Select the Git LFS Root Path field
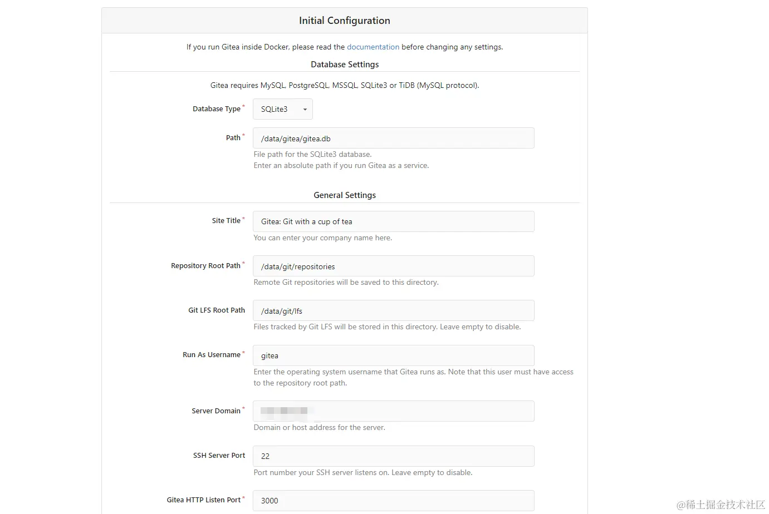 [393, 311]
